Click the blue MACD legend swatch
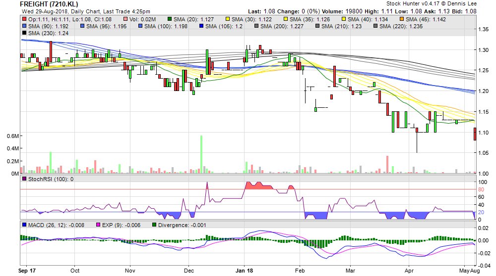Screen dimensions: 496x276 pos(25,225)
